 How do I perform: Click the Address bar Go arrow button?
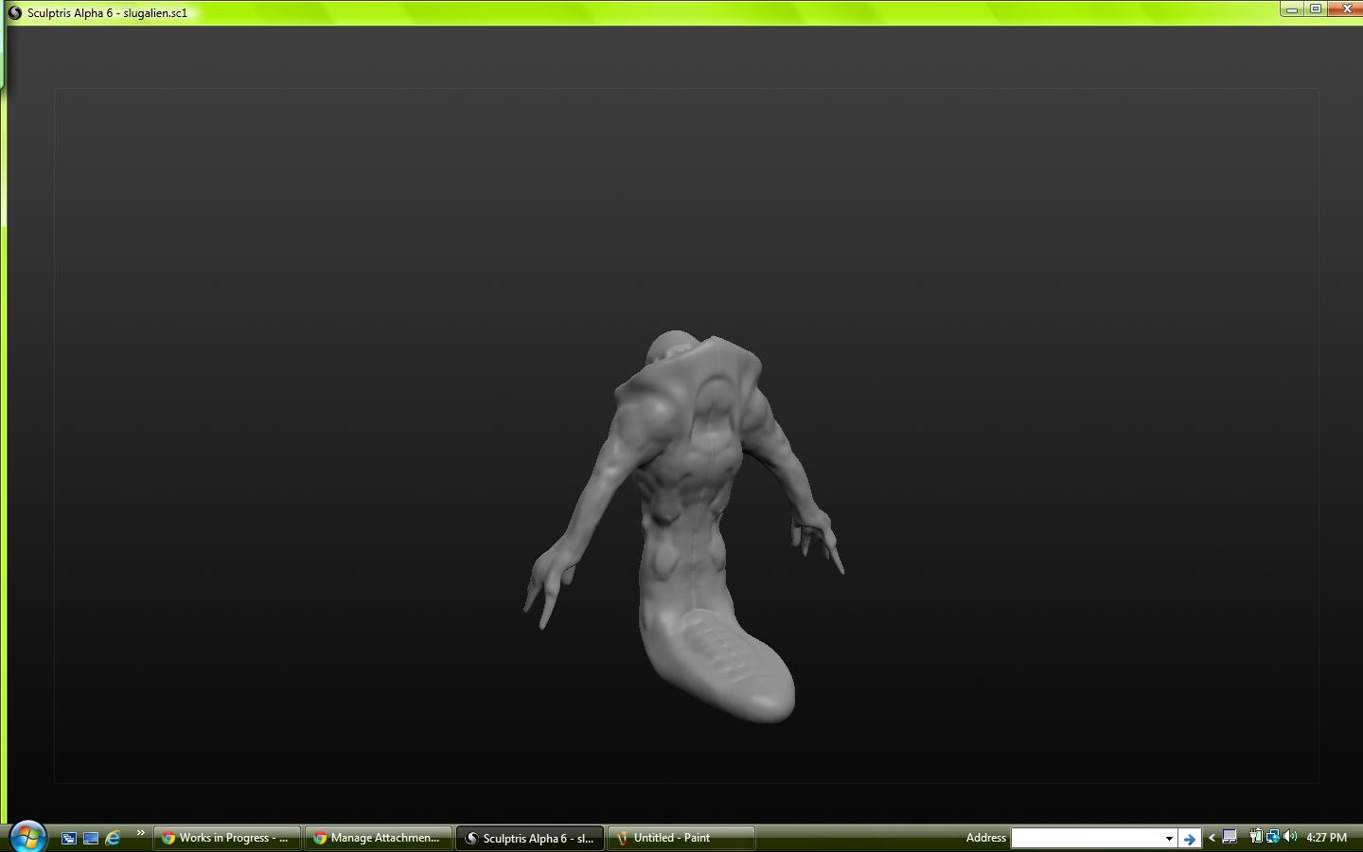1190,838
